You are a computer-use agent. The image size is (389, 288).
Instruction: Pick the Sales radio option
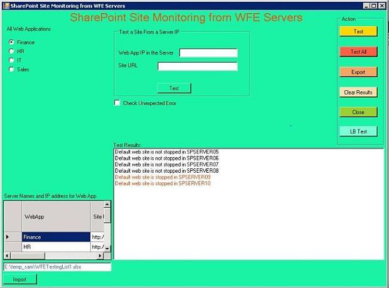(11, 69)
